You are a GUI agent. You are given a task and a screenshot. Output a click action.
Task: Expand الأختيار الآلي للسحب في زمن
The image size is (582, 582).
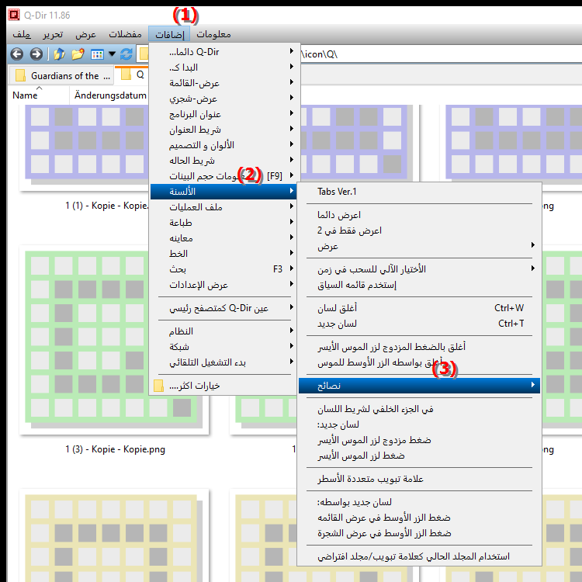pos(419,269)
